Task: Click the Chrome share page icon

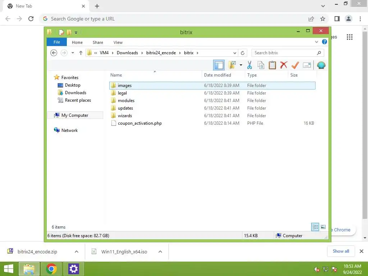Action: 311,19
